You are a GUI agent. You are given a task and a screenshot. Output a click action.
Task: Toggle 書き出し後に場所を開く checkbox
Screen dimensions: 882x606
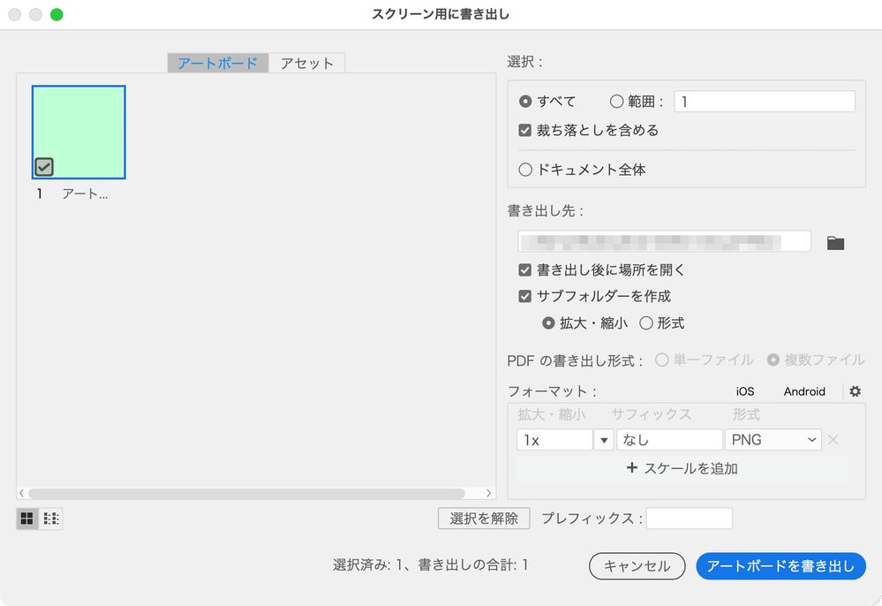pos(524,270)
